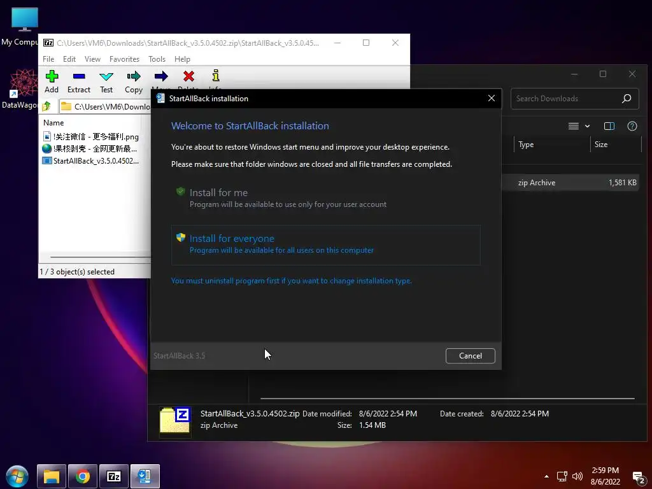The image size is (652, 489).
Task: Go up one folder level in 7-Zip
Action: click(46, 106)
